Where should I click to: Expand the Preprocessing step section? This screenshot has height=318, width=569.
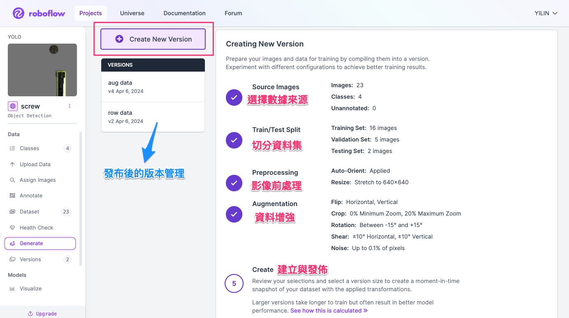tap(275, 172)
